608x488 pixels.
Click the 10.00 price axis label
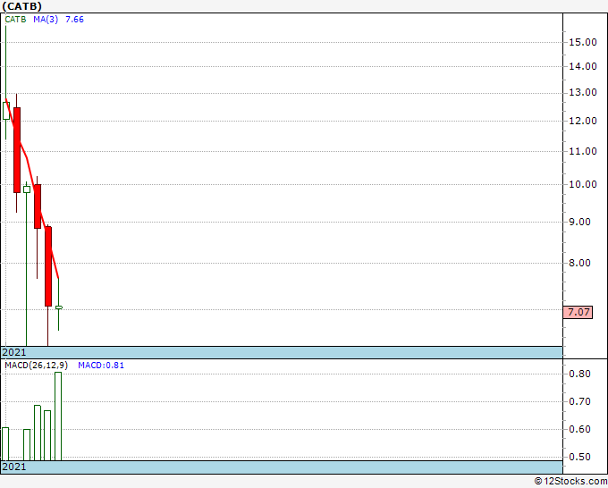[583, 184]
